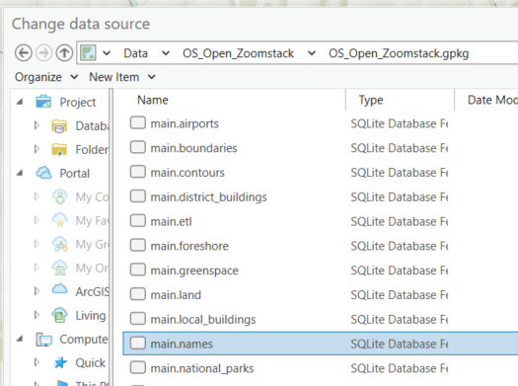Click the Living Atlas icon
Screen dimensions: 518x386
[x=60, y=315]
